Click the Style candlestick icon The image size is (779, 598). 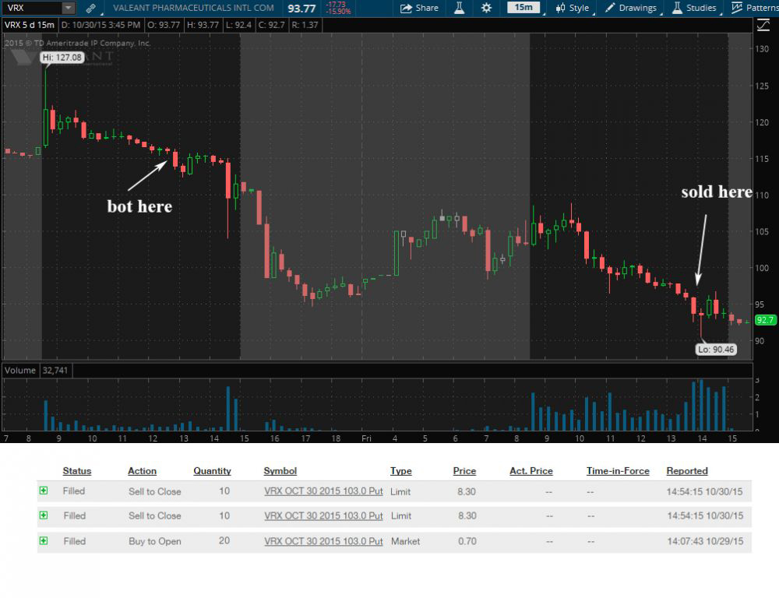point(560,8)
